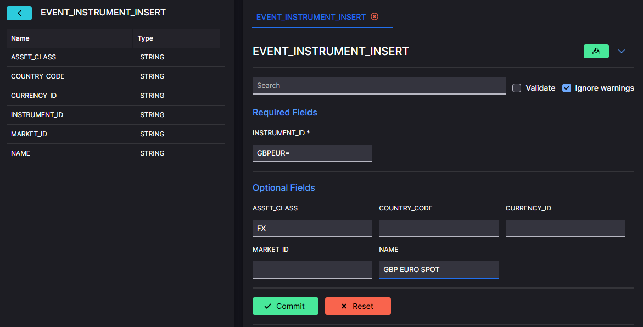This screenshot has width=643, height=327.
Task: Click the back arrow button
Action: tap(19, 13)
